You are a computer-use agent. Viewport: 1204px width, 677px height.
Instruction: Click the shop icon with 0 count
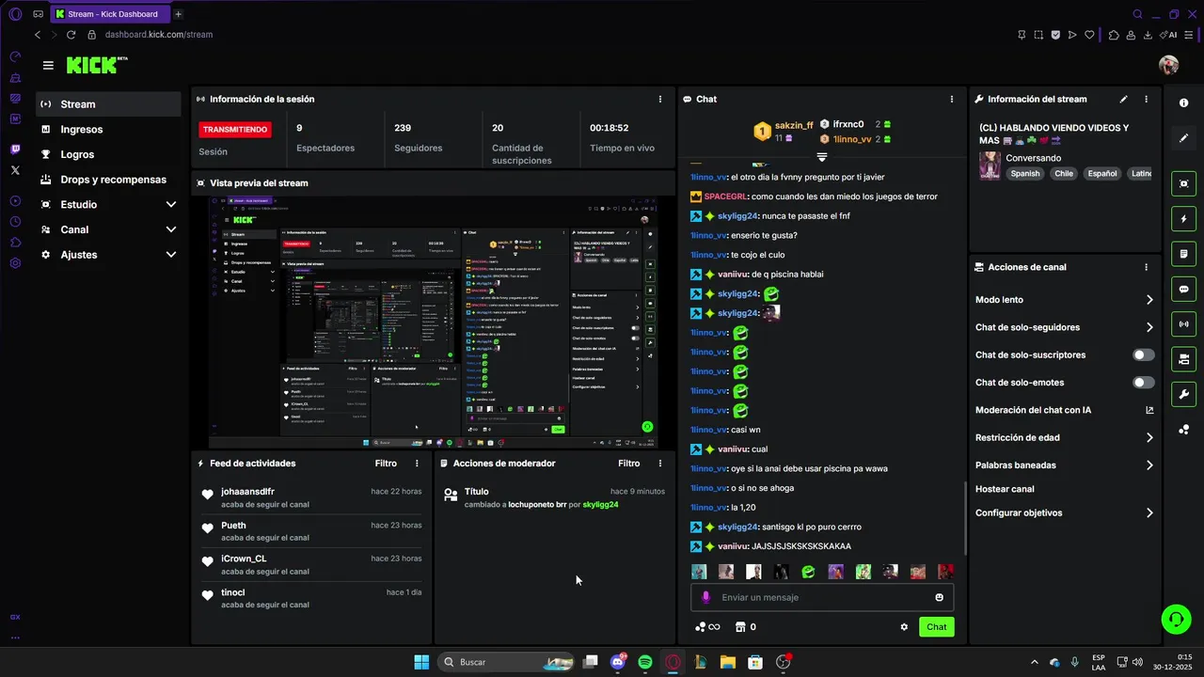(x=745, y=627)
